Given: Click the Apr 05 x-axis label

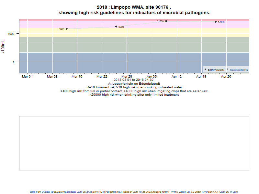Looking at the screenshot, I should tap(152, 77).
